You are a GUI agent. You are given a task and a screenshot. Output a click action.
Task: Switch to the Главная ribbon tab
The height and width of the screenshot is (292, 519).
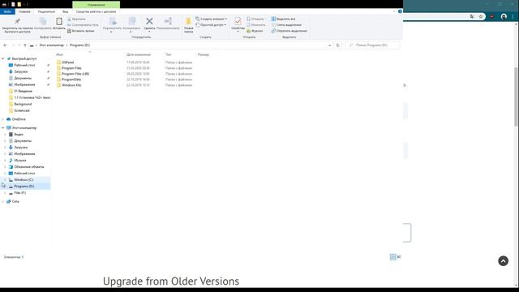[24, 11]
